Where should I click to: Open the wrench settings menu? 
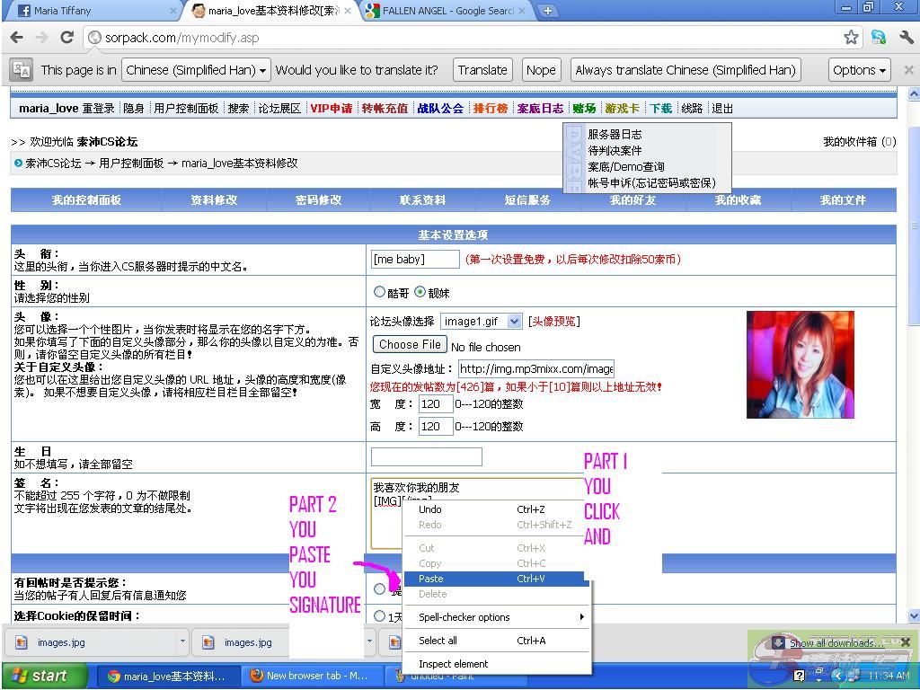tap(906, 38)
